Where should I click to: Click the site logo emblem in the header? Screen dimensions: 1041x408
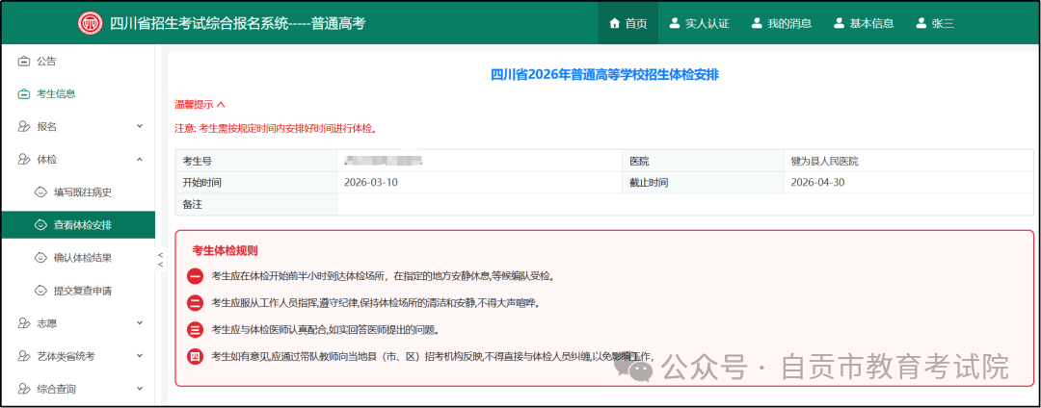90,23
